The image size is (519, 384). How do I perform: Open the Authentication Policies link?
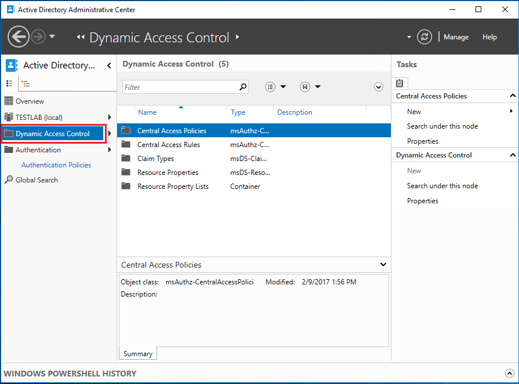56,165
